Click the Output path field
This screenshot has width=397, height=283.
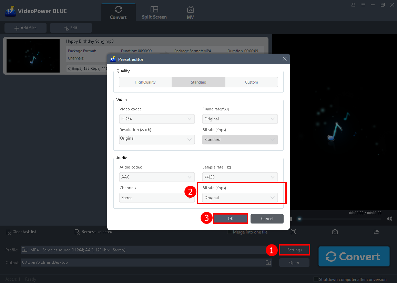click(x=145, y=262)
